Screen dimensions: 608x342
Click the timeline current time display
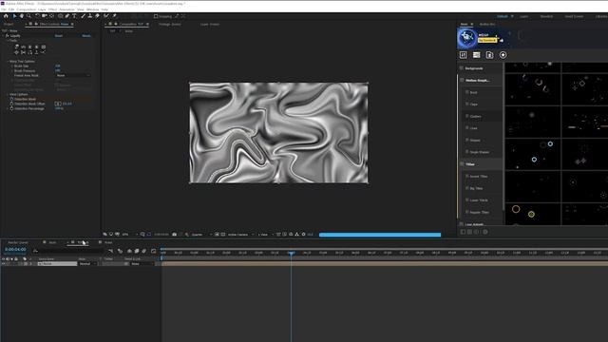pos(15,249)
